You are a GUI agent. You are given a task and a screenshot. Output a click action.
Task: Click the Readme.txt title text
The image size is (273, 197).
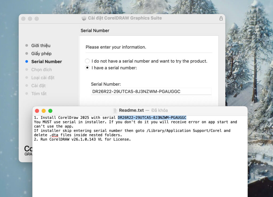click(131, 111)
